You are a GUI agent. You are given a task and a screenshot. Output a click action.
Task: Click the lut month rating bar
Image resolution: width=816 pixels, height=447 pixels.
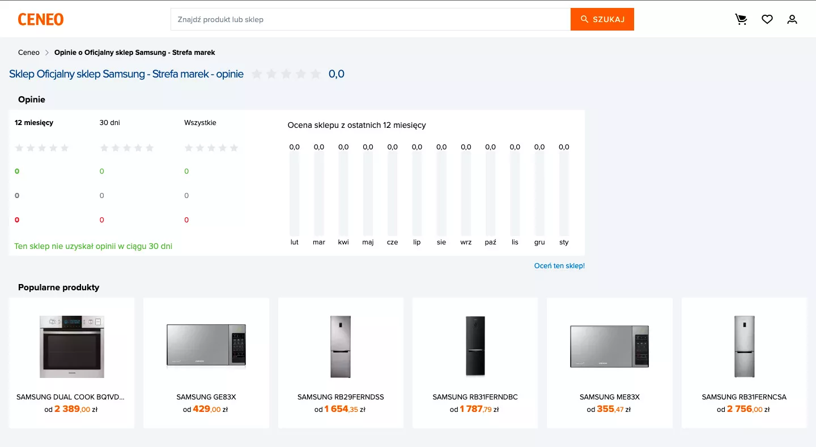[x=295, y=194]
